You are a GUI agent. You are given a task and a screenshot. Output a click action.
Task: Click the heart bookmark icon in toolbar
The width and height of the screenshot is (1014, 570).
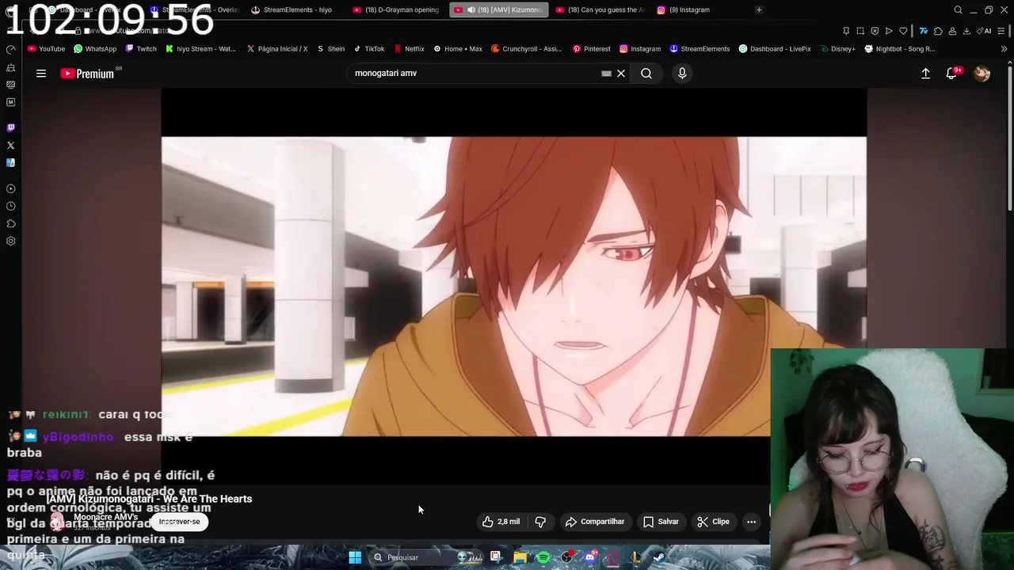(x=903, y=31)
